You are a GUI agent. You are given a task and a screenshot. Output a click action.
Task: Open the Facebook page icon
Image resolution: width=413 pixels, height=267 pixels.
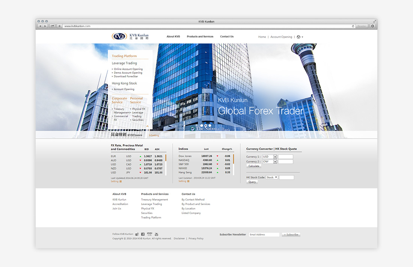click(x=143, y=234)
